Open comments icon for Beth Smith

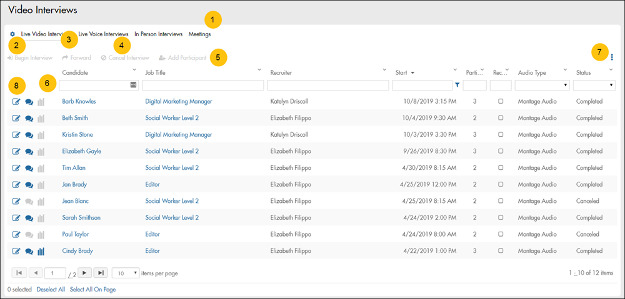pyautogui.click(x=29, y=119)
